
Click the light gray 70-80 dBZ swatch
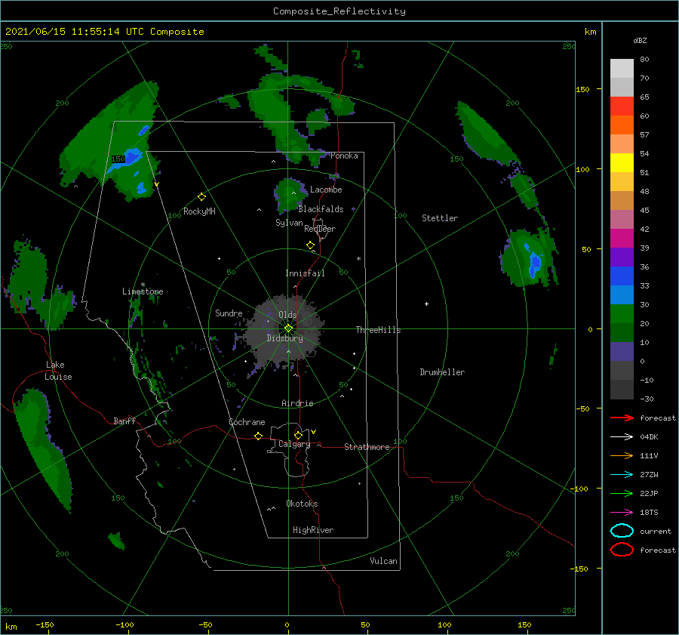click(x=622, y=68)
